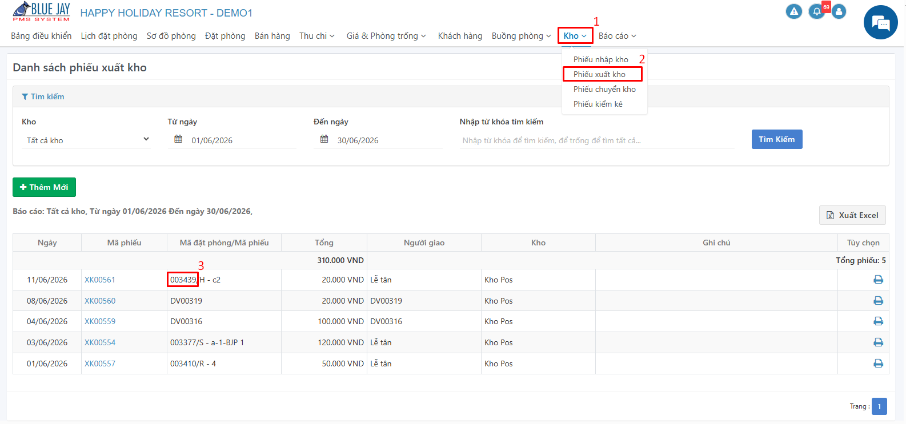Click the calendar icon for Từ ngày
Image resolution: width=906 pixels, height=424 pixels.
pos(178,139)
